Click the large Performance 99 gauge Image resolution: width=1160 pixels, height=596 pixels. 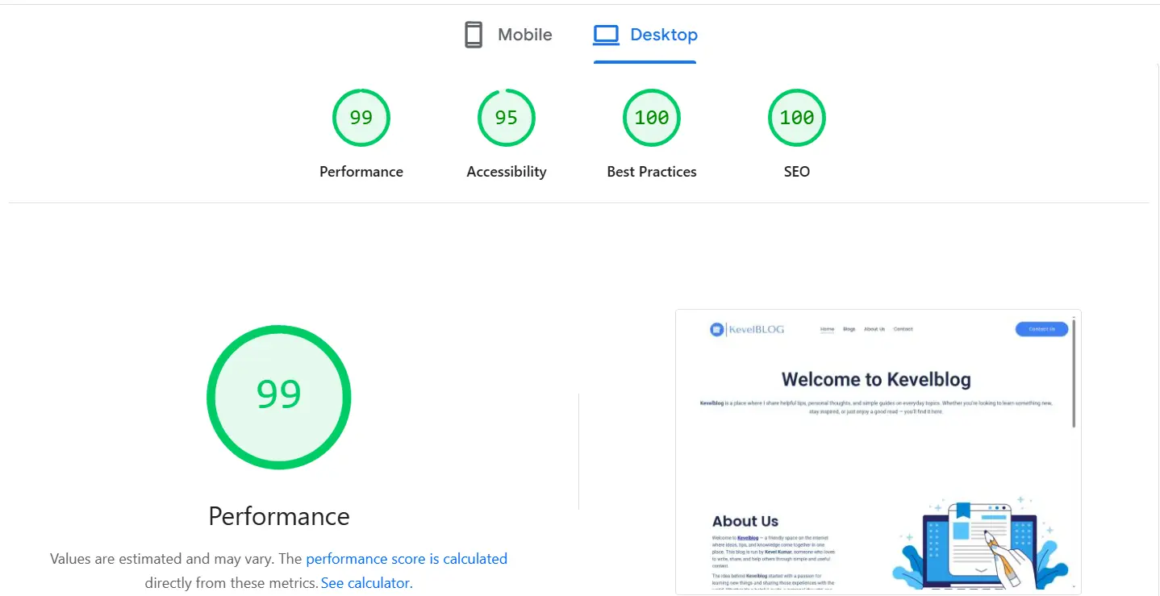[x=279, y=397]
